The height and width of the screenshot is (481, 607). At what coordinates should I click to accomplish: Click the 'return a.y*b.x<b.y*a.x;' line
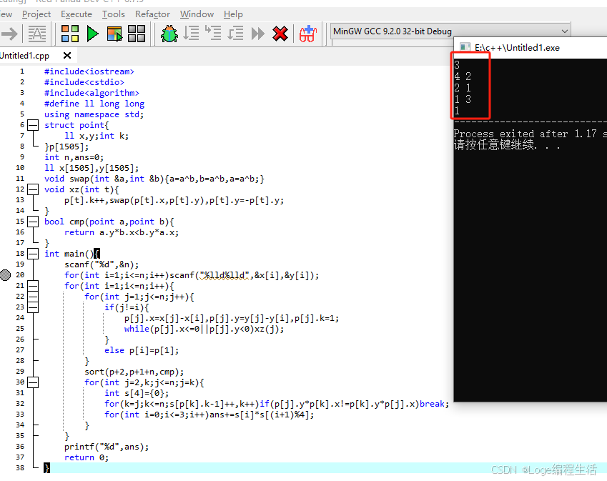[x=121, y=232]
